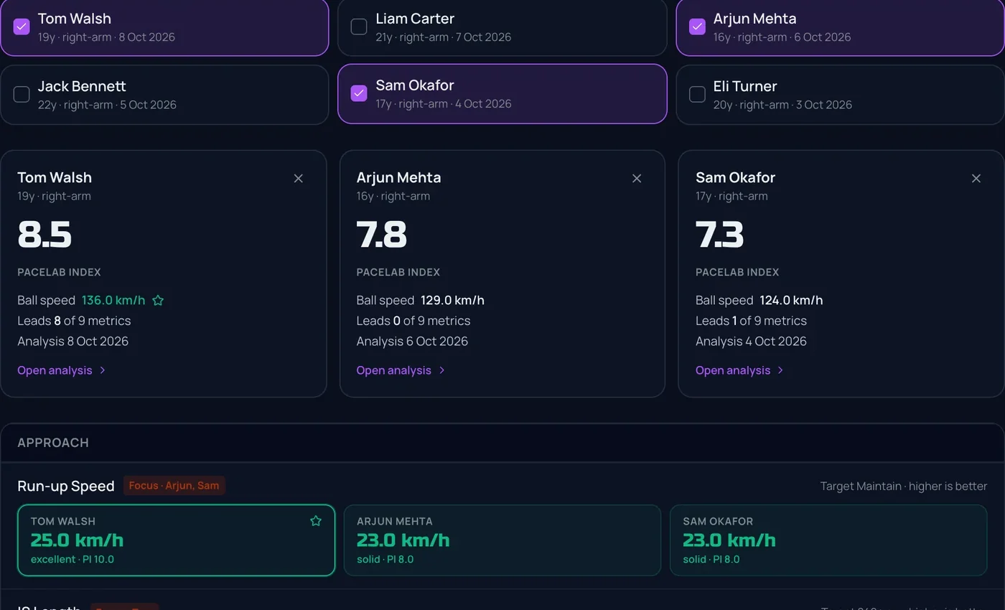The width and height of the screenshot is (1005, 610).
Task: Click Analysis 8 Oct 2026 text
Action: (x=73, y=342)
